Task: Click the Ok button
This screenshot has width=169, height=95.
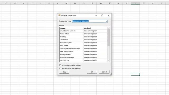Action: point(92,72)
